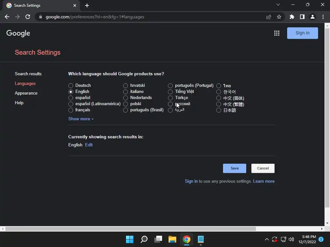Click the browser forward arrow
Image resolution: width=330 pixels, height=247 pixels.
click(17, 17)
